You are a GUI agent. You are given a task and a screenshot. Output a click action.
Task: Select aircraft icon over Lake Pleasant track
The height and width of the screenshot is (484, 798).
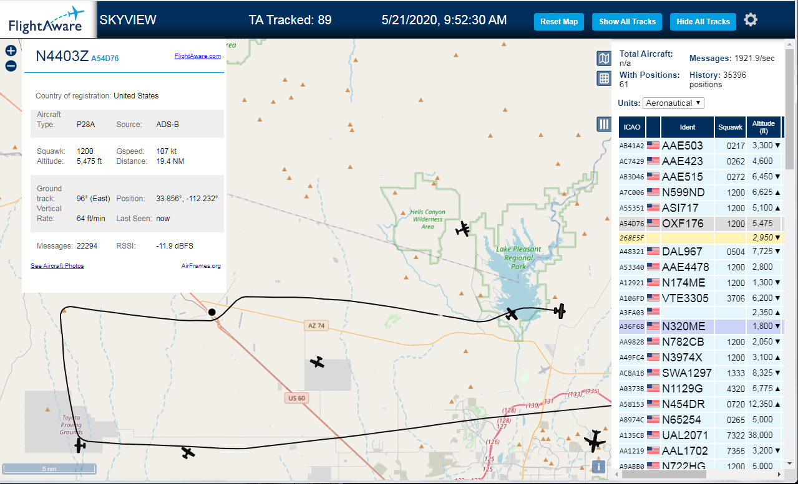click(512, 313)
